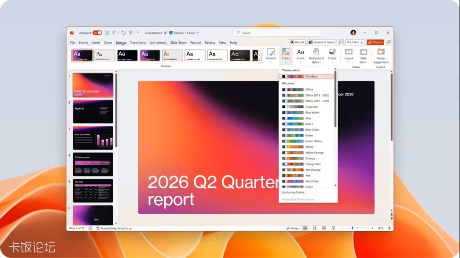Open the Variants dropdown

tap(271, 56)
